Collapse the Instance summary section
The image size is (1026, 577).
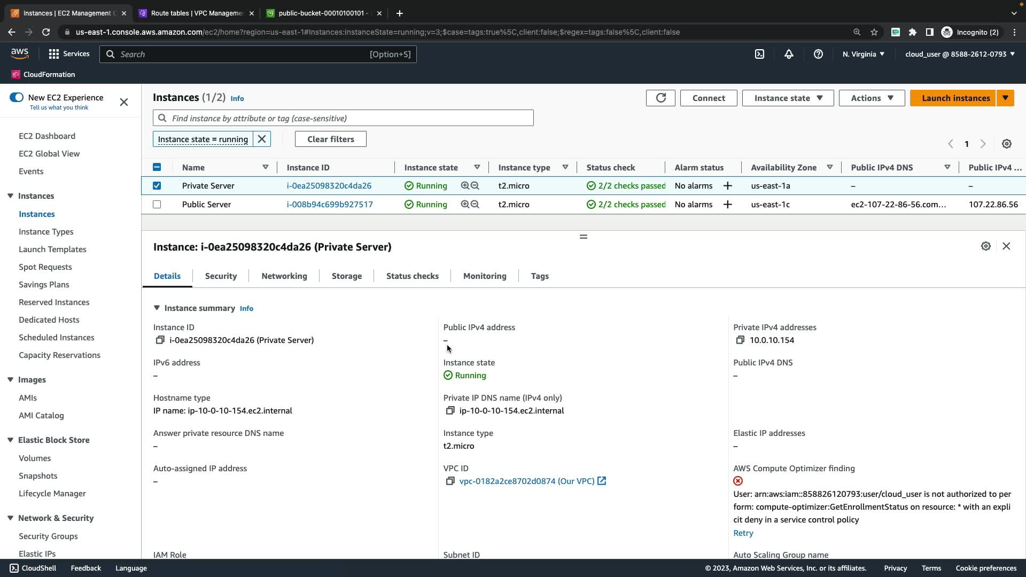[x=157, y=308]
